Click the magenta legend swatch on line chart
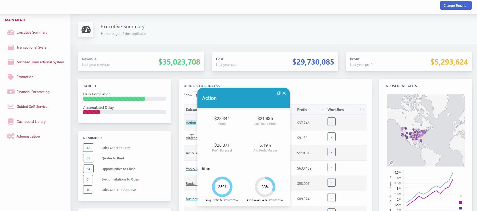 point(461,203)
